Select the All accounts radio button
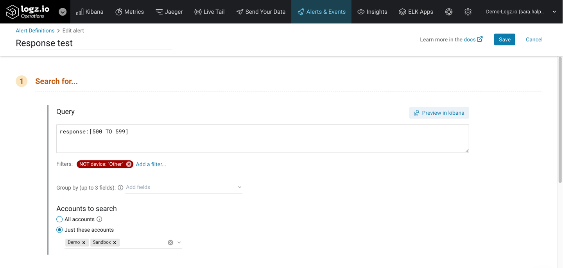 click(59, 219)
